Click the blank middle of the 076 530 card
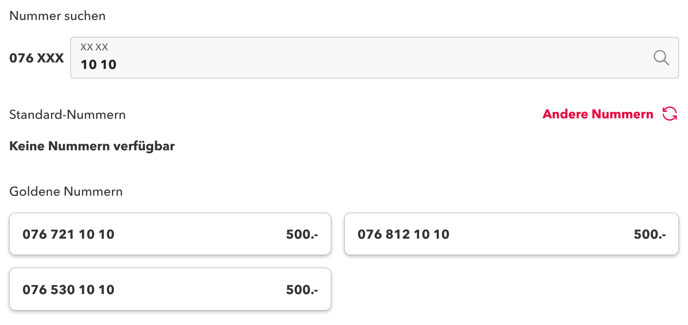Image resolution: width=688 pixels, height=325 pixels. [x=200, y=290]
